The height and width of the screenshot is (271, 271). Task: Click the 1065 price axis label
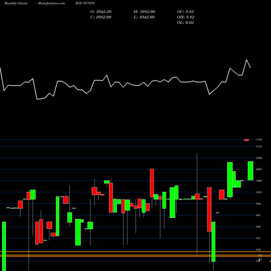tap(259, 169)
